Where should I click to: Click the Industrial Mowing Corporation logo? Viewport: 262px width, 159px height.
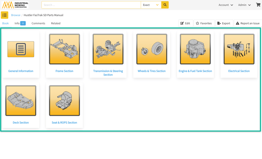15,5
